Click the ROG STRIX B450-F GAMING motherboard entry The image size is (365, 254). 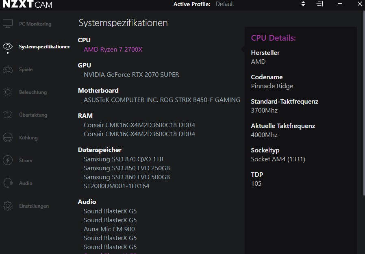pyautogui.click(x=162, y=100)
